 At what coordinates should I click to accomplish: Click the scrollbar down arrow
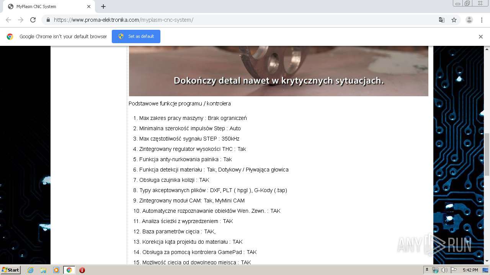coord(487,261)
